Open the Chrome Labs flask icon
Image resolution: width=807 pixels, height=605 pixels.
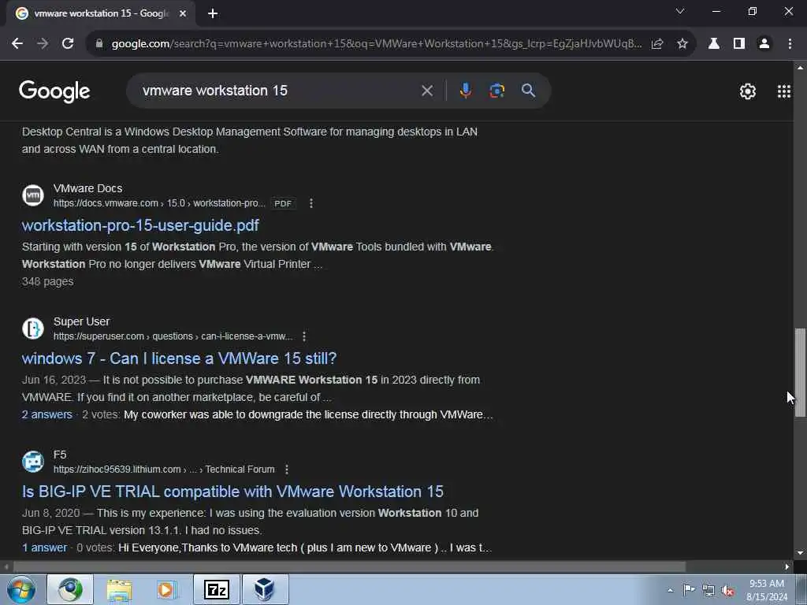[714, 44]
